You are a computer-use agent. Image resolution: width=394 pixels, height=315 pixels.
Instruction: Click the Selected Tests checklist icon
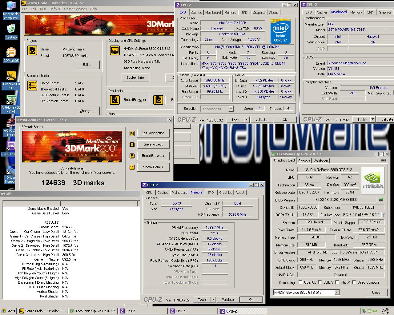32,86
